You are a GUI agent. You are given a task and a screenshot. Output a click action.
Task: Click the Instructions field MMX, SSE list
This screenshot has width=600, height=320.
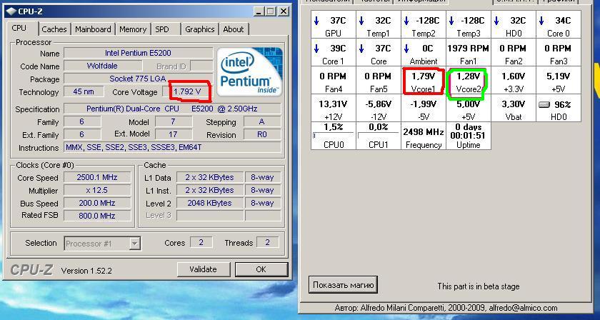(172, 147)
